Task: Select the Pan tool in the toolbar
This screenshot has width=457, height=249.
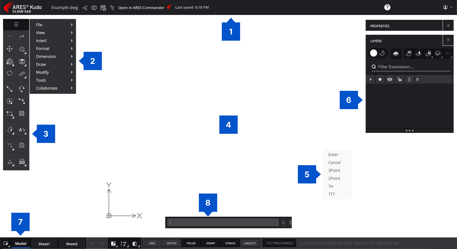Action: (10, 49)
